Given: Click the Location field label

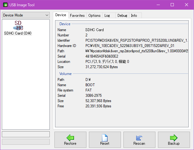Looking at the screenshot, I should click(x=64, y=62).
